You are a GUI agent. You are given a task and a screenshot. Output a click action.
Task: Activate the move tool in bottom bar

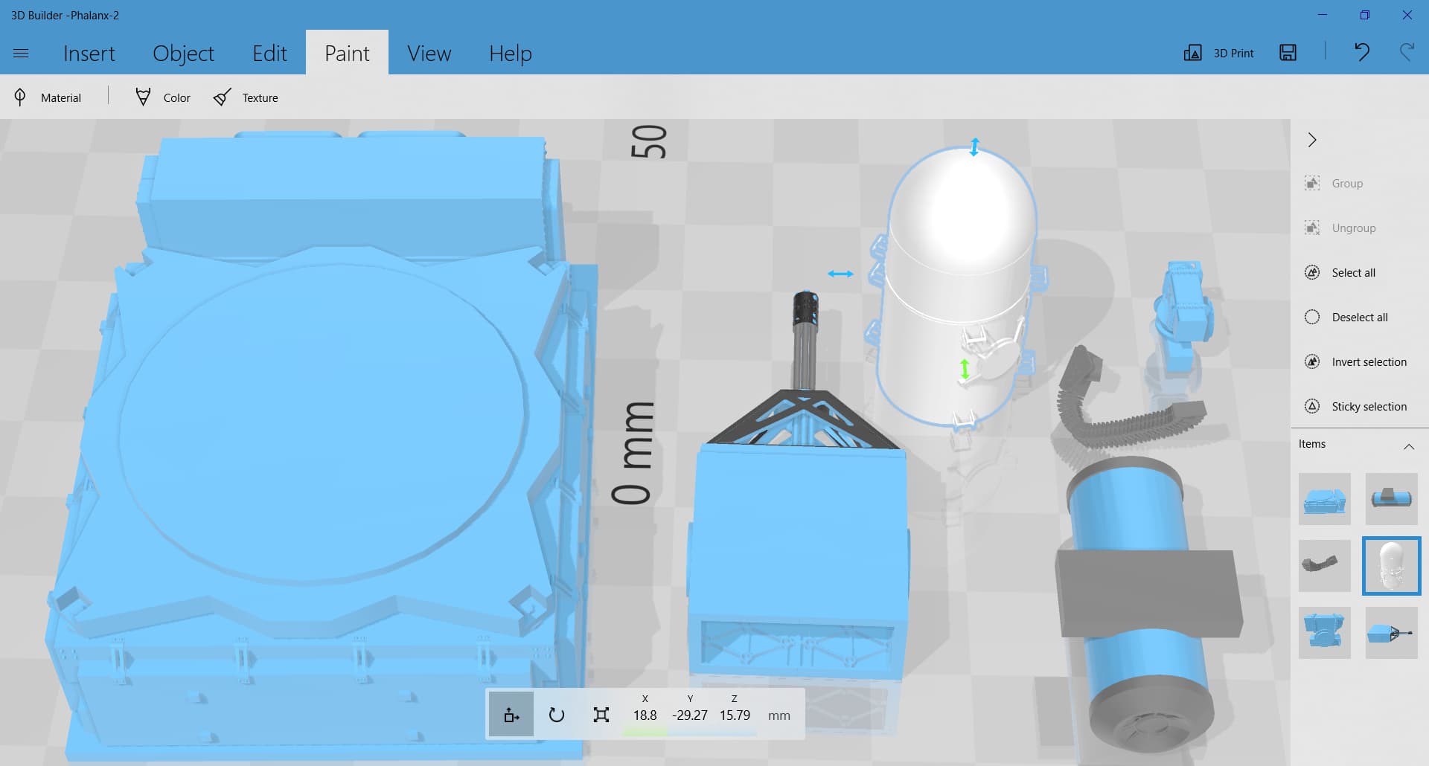point(511,715)
